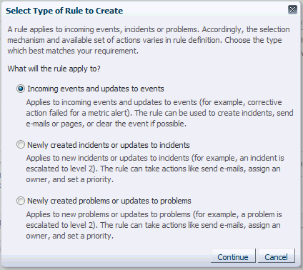Click the 'Newly created incidents or updates to incidents' label
Image resolution: width=303 pixels, height=270 pixels.
[109, 145]
